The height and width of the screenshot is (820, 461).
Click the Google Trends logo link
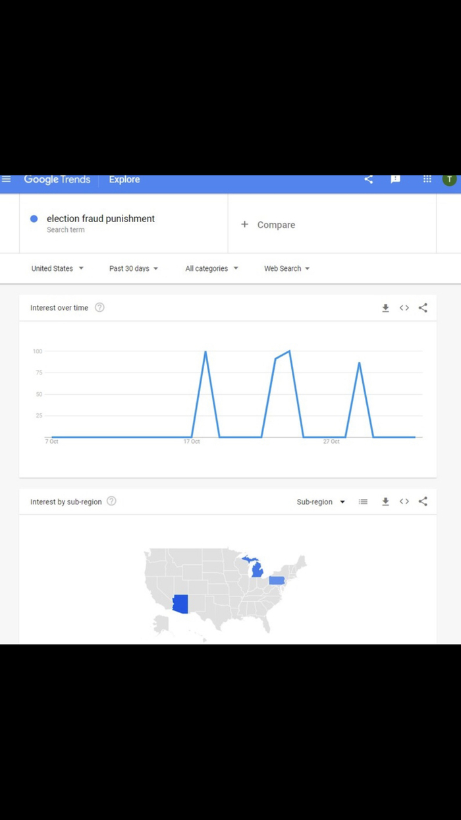tap(57, 179)
